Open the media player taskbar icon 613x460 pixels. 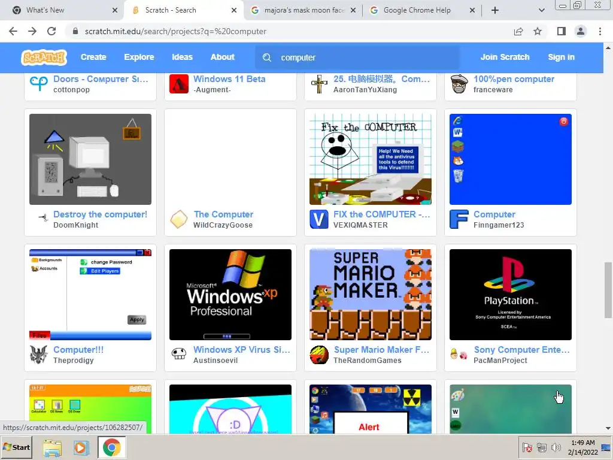[81, 447]
